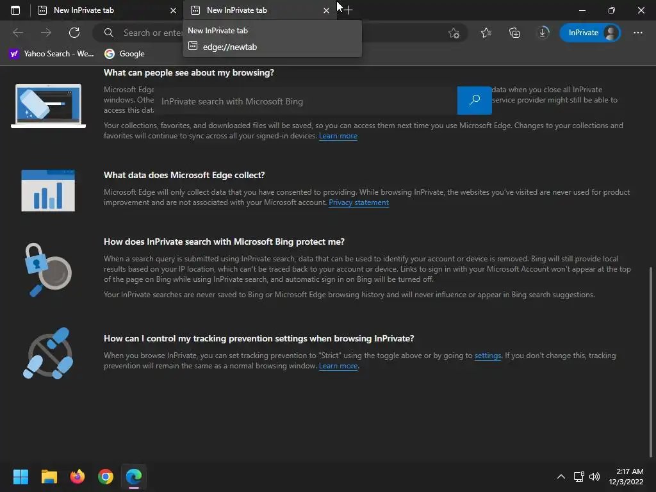Open volume control tray icon
The image size is (656, 492).
(x=594, y=477)
